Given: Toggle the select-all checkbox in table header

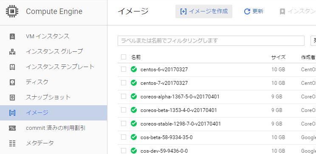Looking at the screenshot, I should tap(124, 57).
